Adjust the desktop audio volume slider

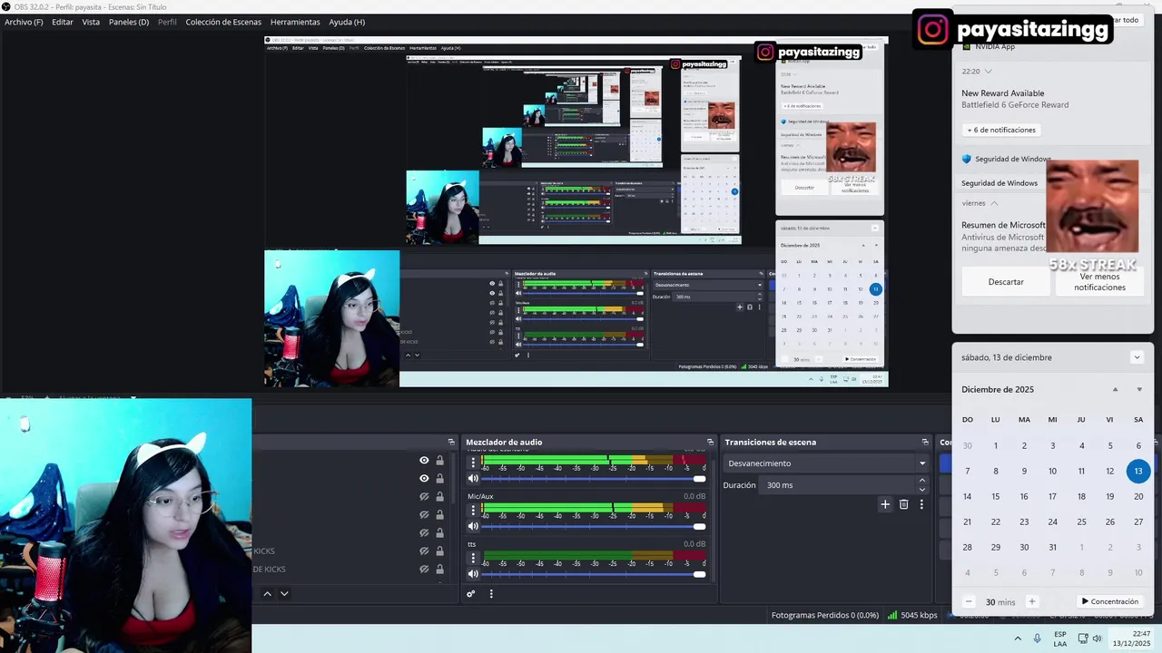click(595, 478)
